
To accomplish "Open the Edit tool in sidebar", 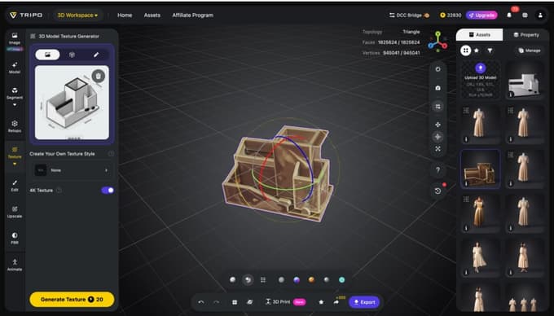I will point(15,186).
